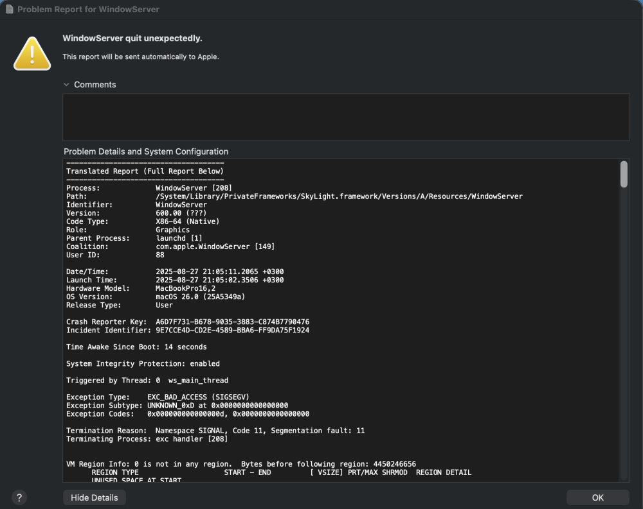Select Exception Type 'EXC_BAD_ACCESS (SIGSEGV)'
643x509 pixels.
[198, 397]
